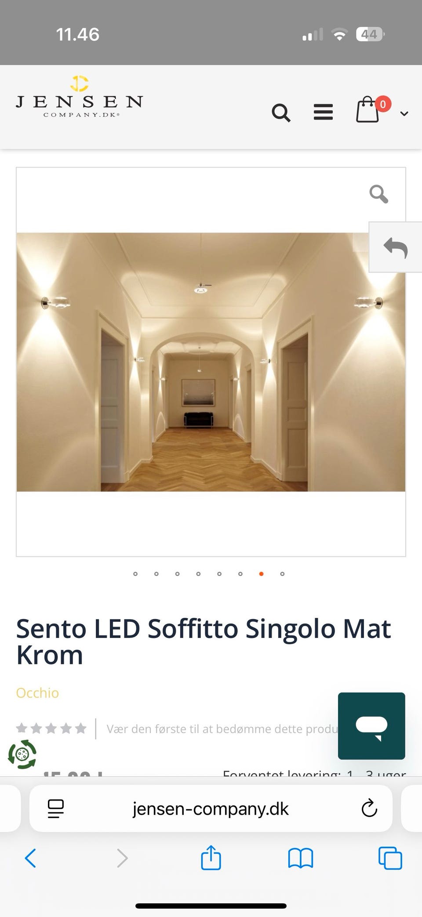Open the chat support bubble
This screenshot has height=917, width=422.
pyautogui.click(x=371, y=726)
